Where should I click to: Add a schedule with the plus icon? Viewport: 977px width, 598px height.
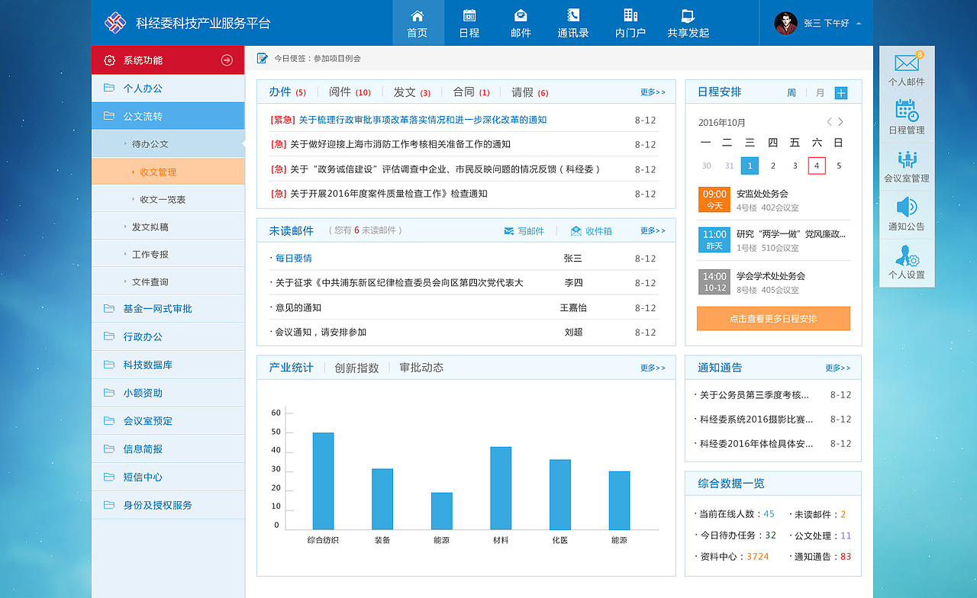tap(841, 93)
